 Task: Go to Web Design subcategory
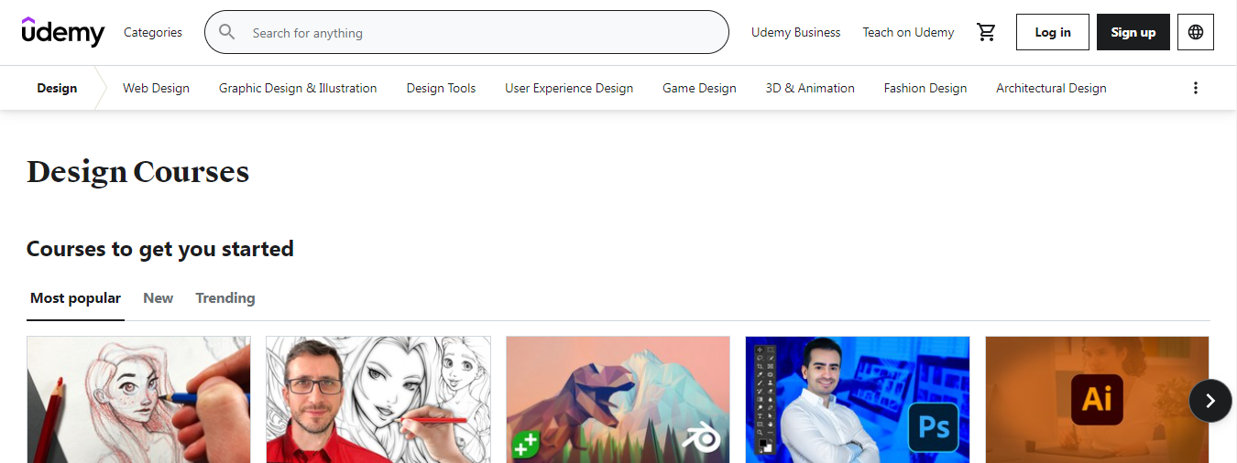(x=156, y=88)
